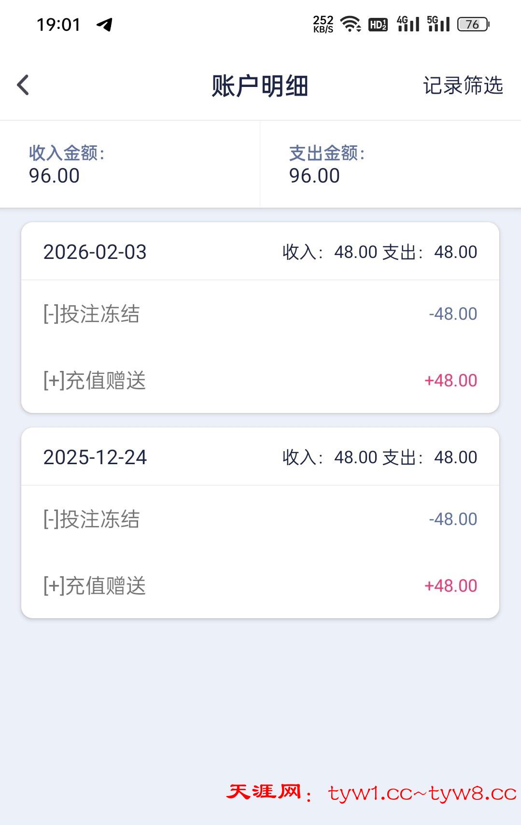Tap the 4G signal strength icon

pos(408,24)
